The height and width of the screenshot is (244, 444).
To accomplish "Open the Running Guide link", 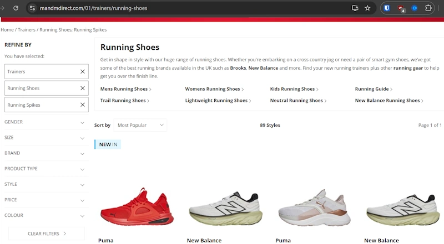I will (374, 89).
